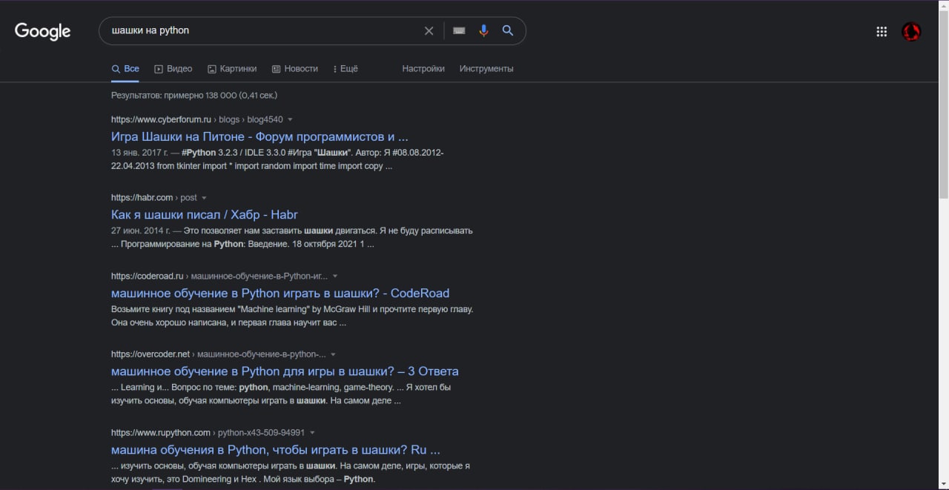Start voice search with microphone icon
This screenshot has height=490, width=949.
tap(483, 30)
